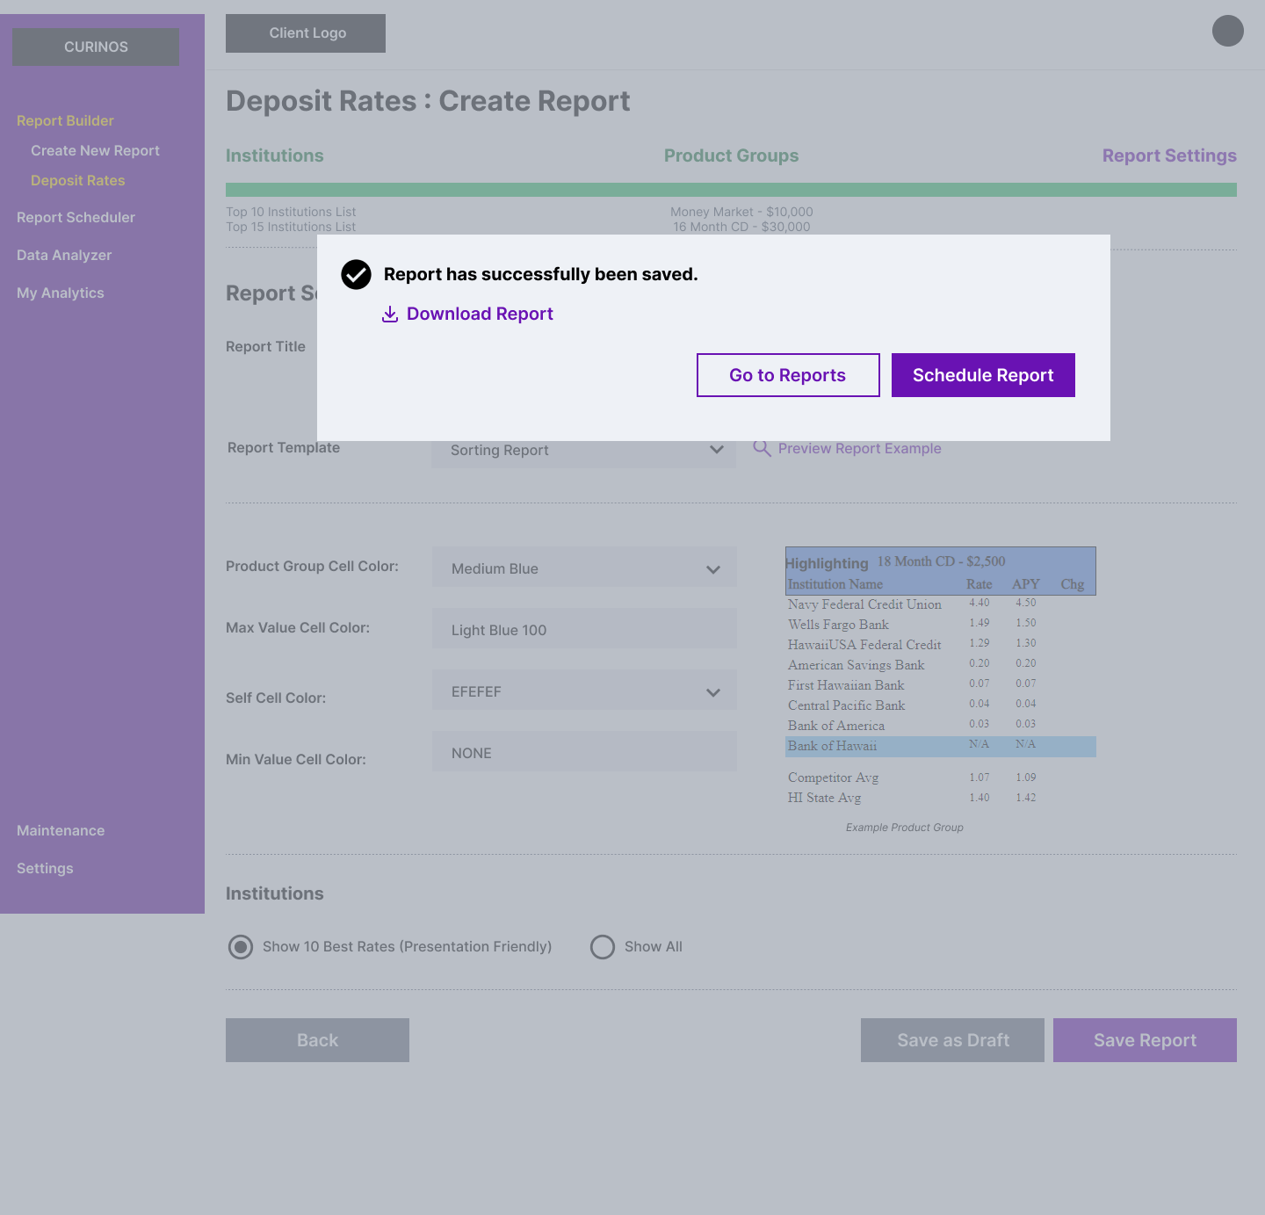Open Settings in sidebar
Viewport: 1265px width, 1215px height.
[45, 868]
